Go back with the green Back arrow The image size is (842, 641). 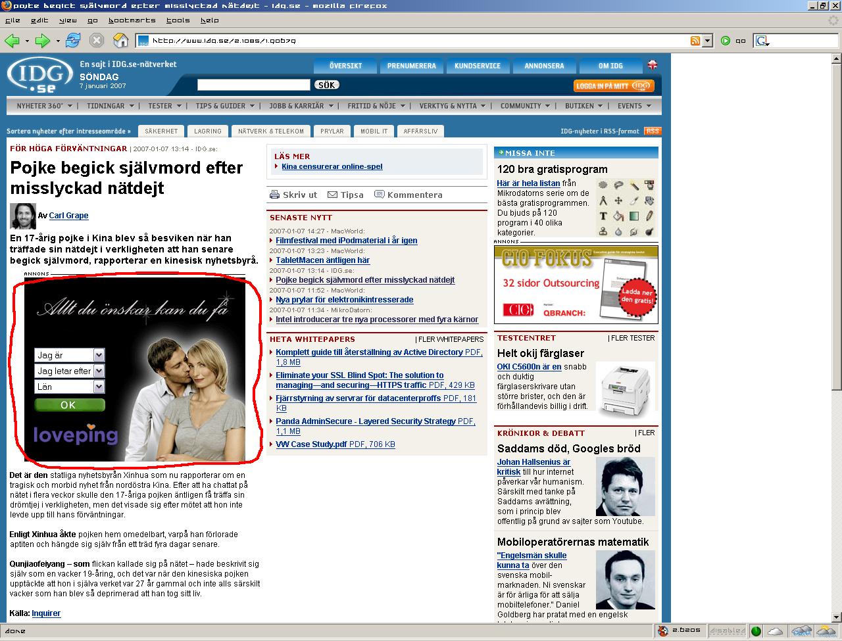(12, 41)
